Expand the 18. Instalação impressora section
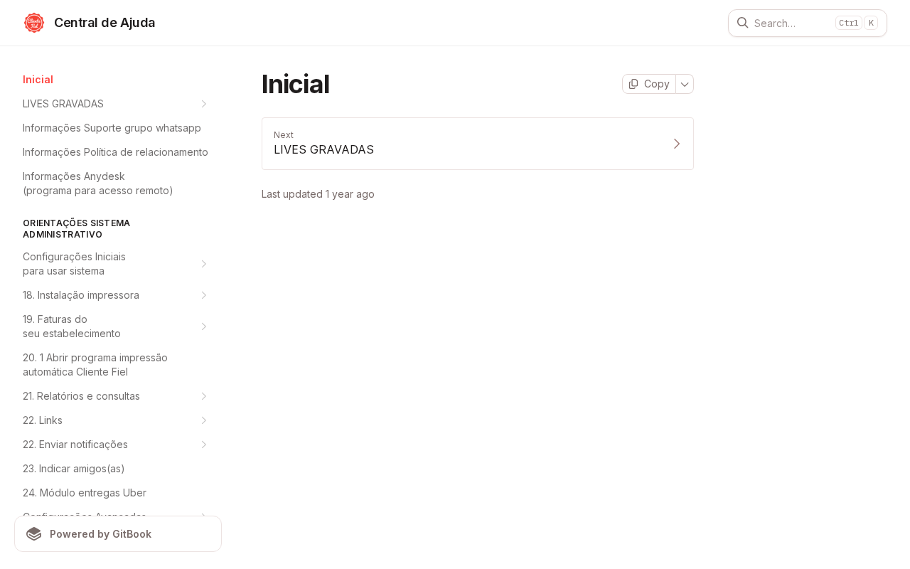This screenshot has height=569, width=910. (204, 295)
